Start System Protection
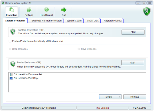The height and width of the screenshot is (111, 154). [133, 32]
